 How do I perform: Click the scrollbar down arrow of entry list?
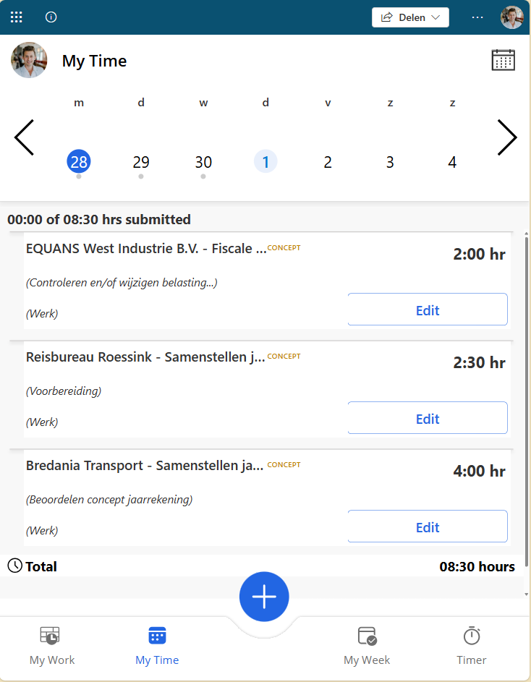click(x=527, y=594)
